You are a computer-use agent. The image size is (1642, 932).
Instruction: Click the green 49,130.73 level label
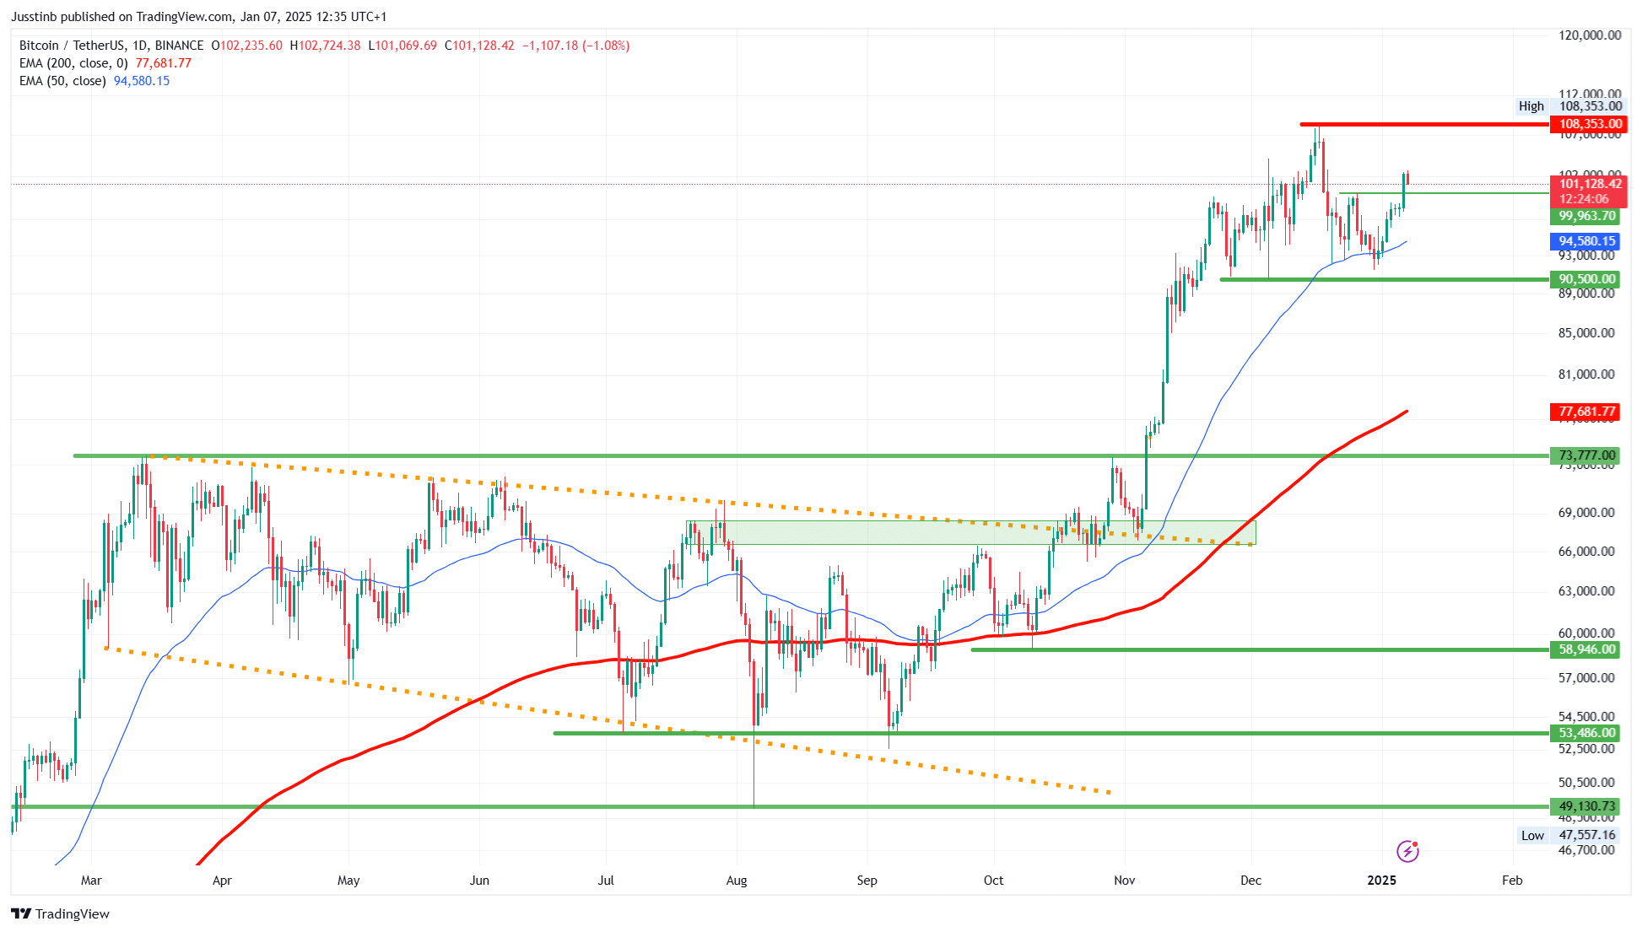1585,806
